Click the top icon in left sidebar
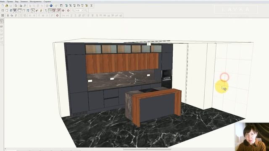This screenshot has height=151, width=269. pyautogui.click(x=2, y=21)
